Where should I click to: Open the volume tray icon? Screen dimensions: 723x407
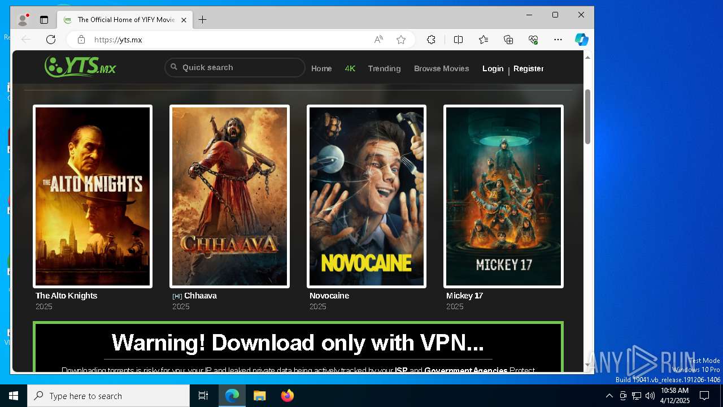coord(650,396)
